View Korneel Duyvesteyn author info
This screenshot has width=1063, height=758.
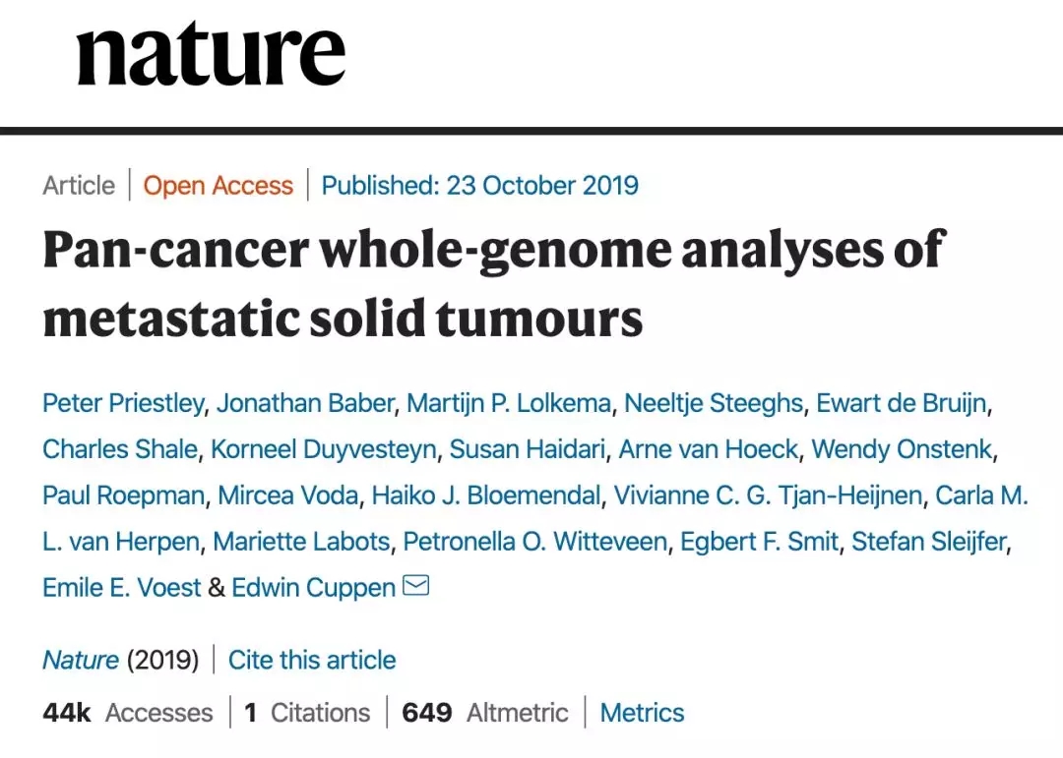click(x=323, y=450)
